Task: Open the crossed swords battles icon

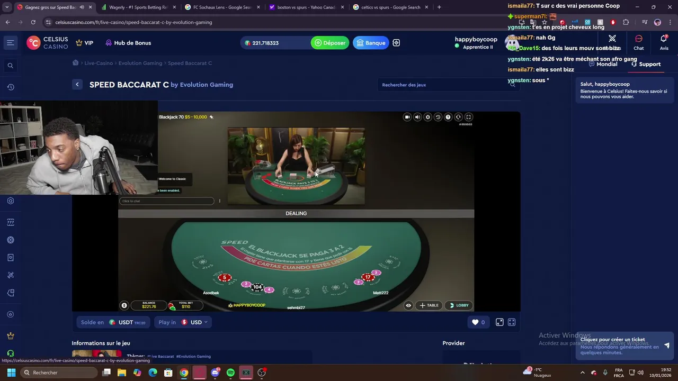Action: 612,39
